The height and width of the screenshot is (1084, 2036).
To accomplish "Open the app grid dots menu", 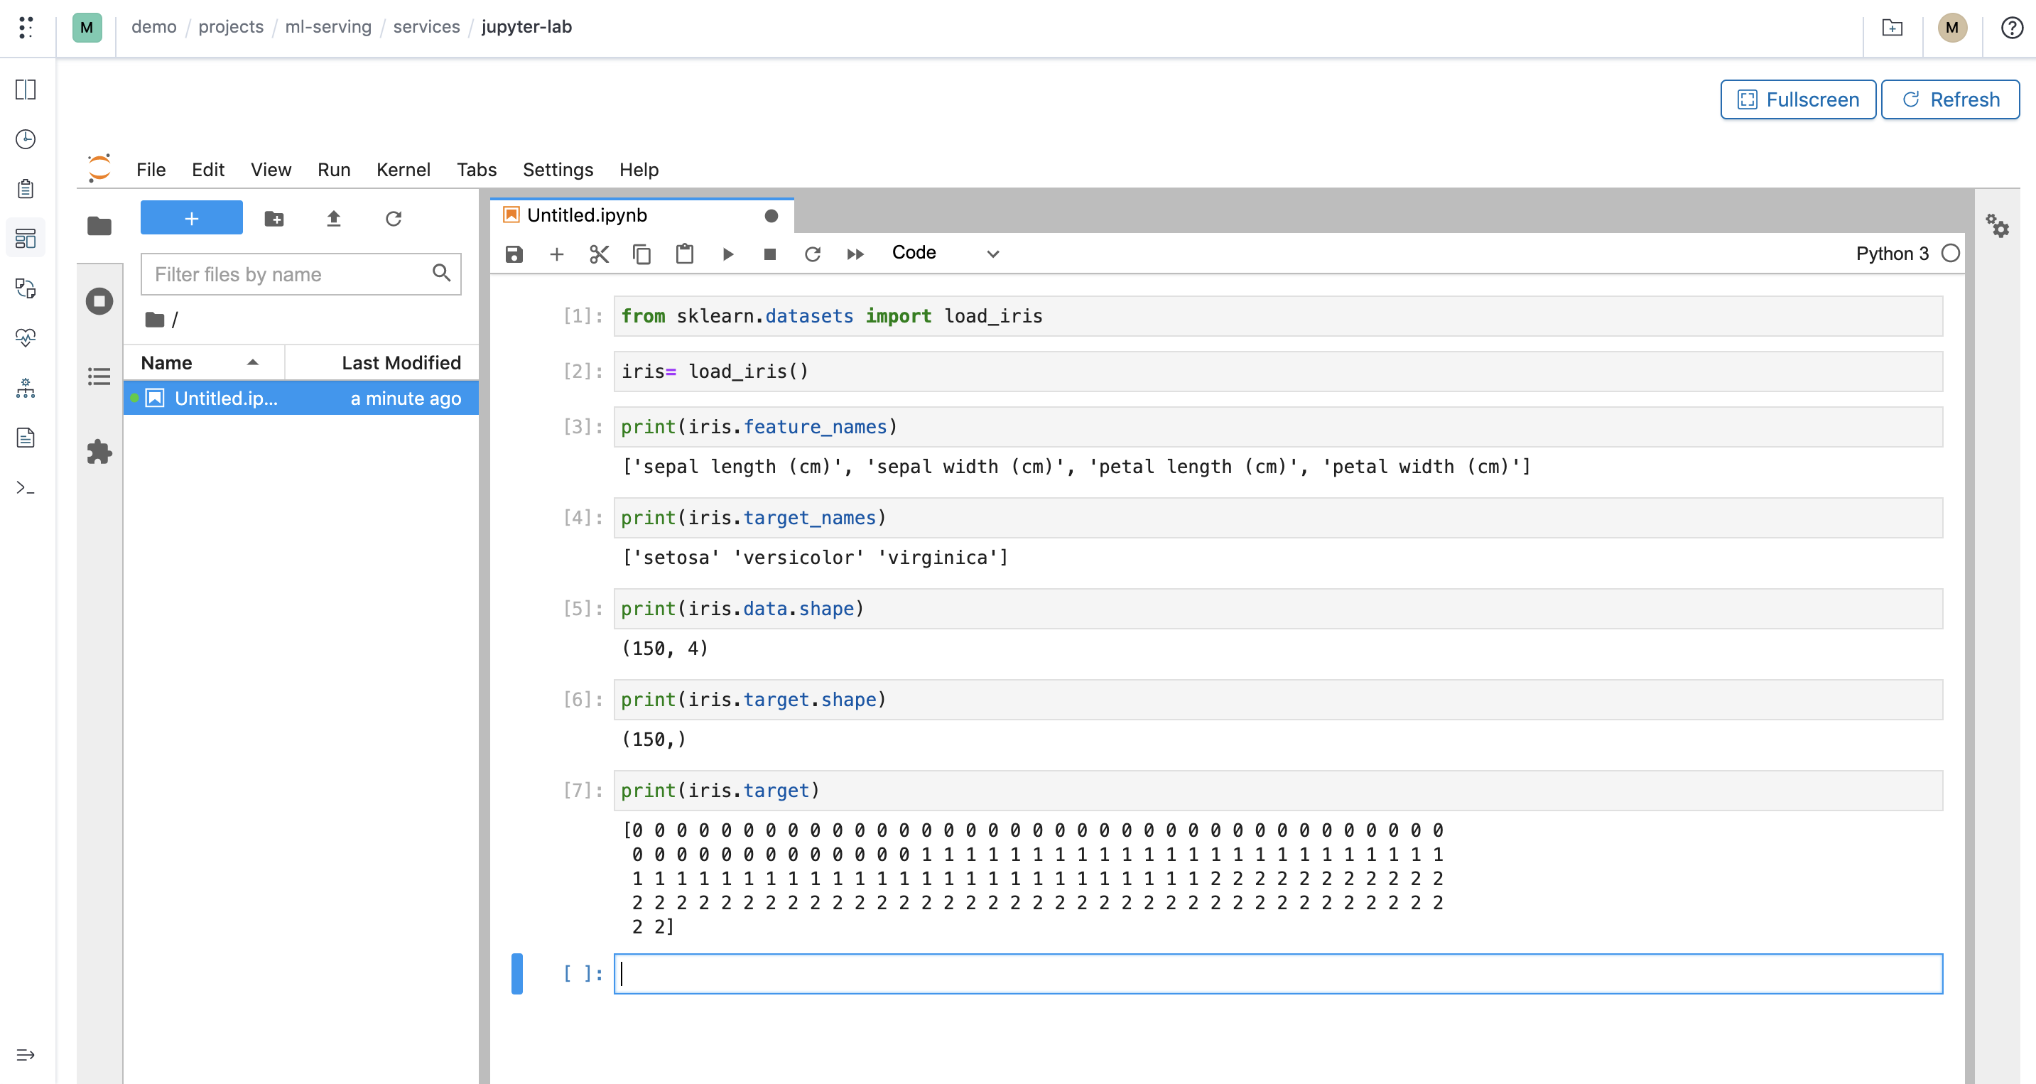I will pyautogui.click(x=26, y=28).
